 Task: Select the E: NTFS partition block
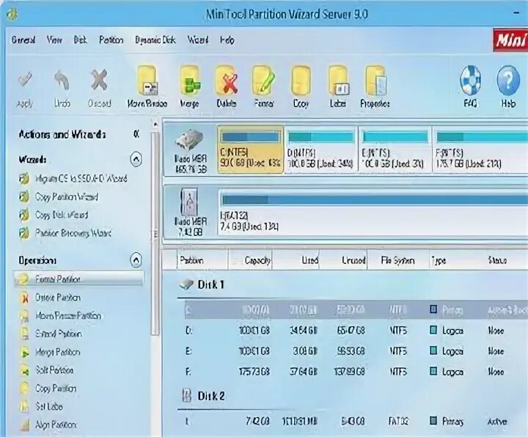[395, 150]
